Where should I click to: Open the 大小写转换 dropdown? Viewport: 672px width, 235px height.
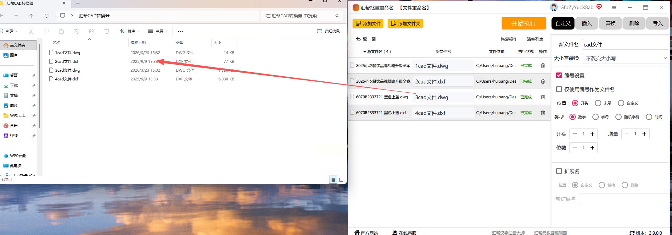click(625, 58)
